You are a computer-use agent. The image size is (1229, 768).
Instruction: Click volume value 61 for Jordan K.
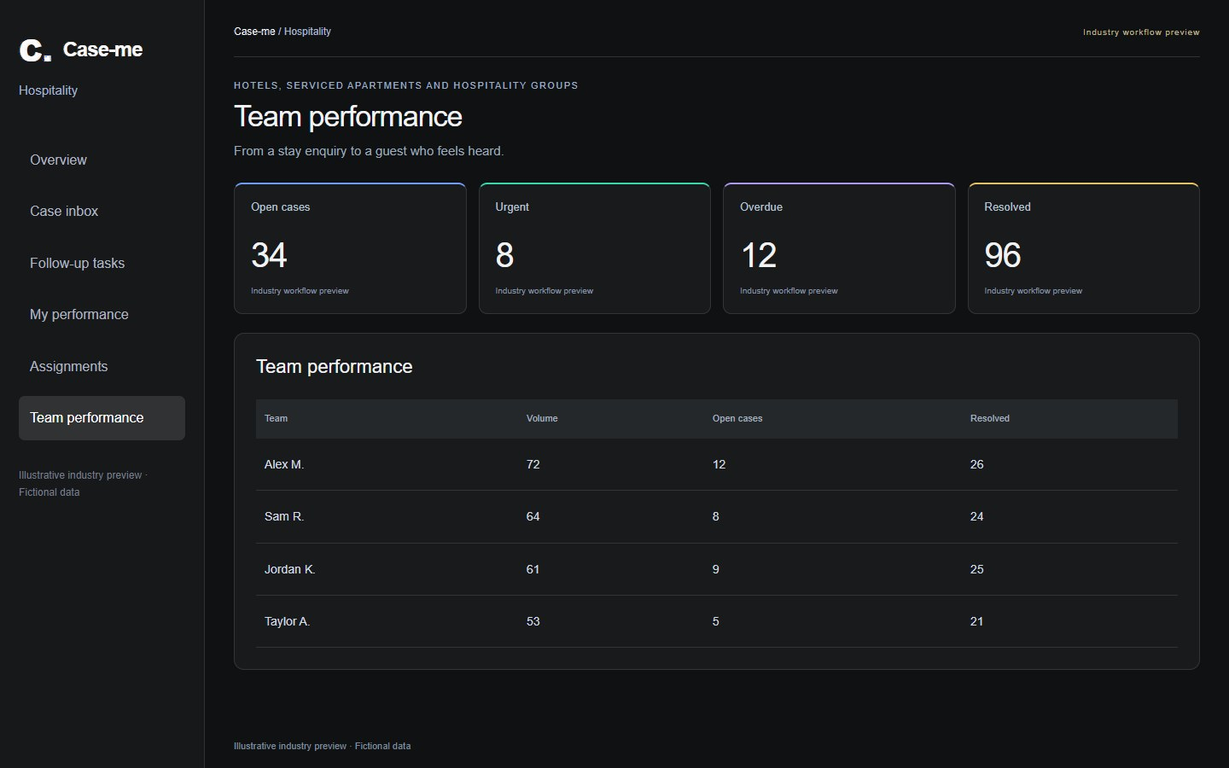(x=533, y=569)
